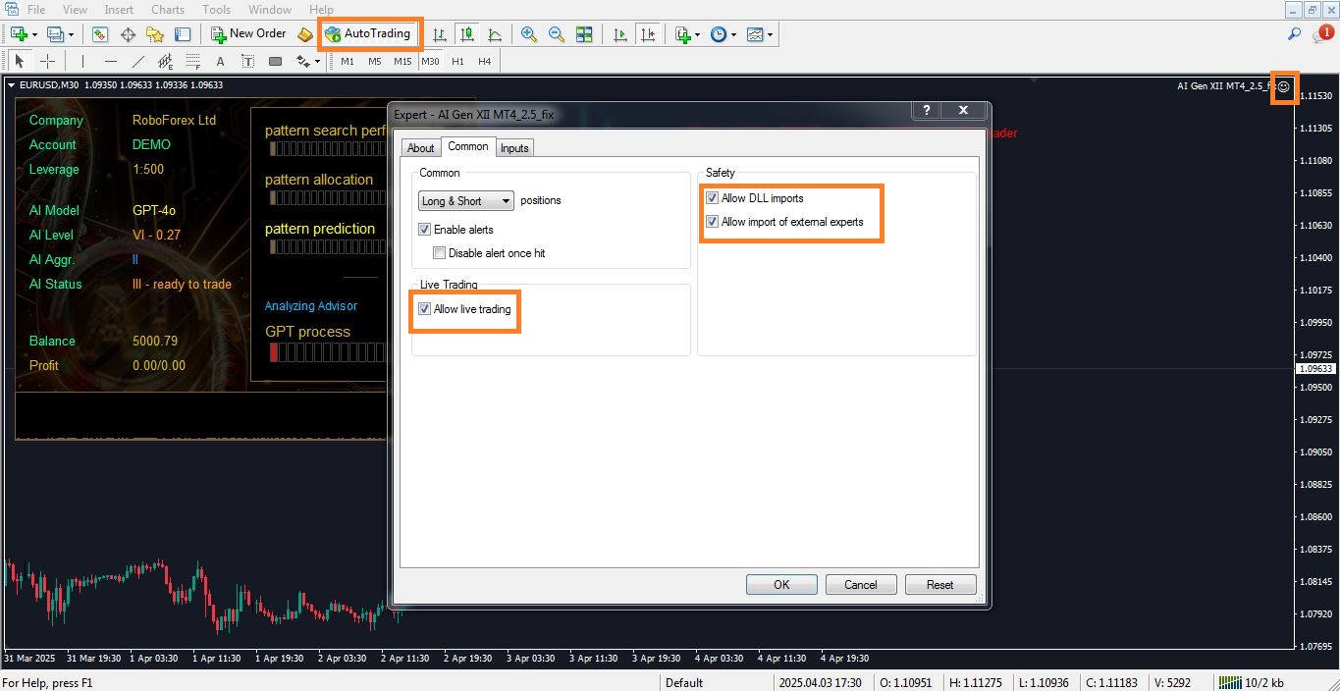Image resolution: width=1340 pixels, height=691 pixels.
Task: Click the tile windows grid icon
Action: tap(584, 34)
